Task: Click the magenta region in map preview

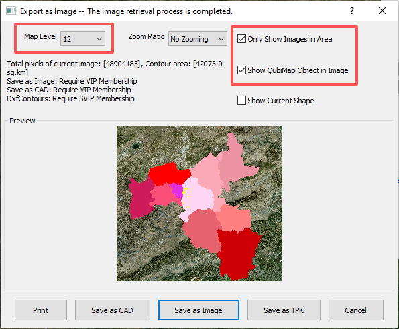Action: (x=177, y=190)
